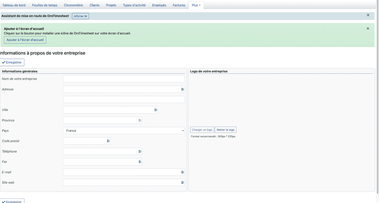Click the autofill icon in Site web field

point(182,183)
